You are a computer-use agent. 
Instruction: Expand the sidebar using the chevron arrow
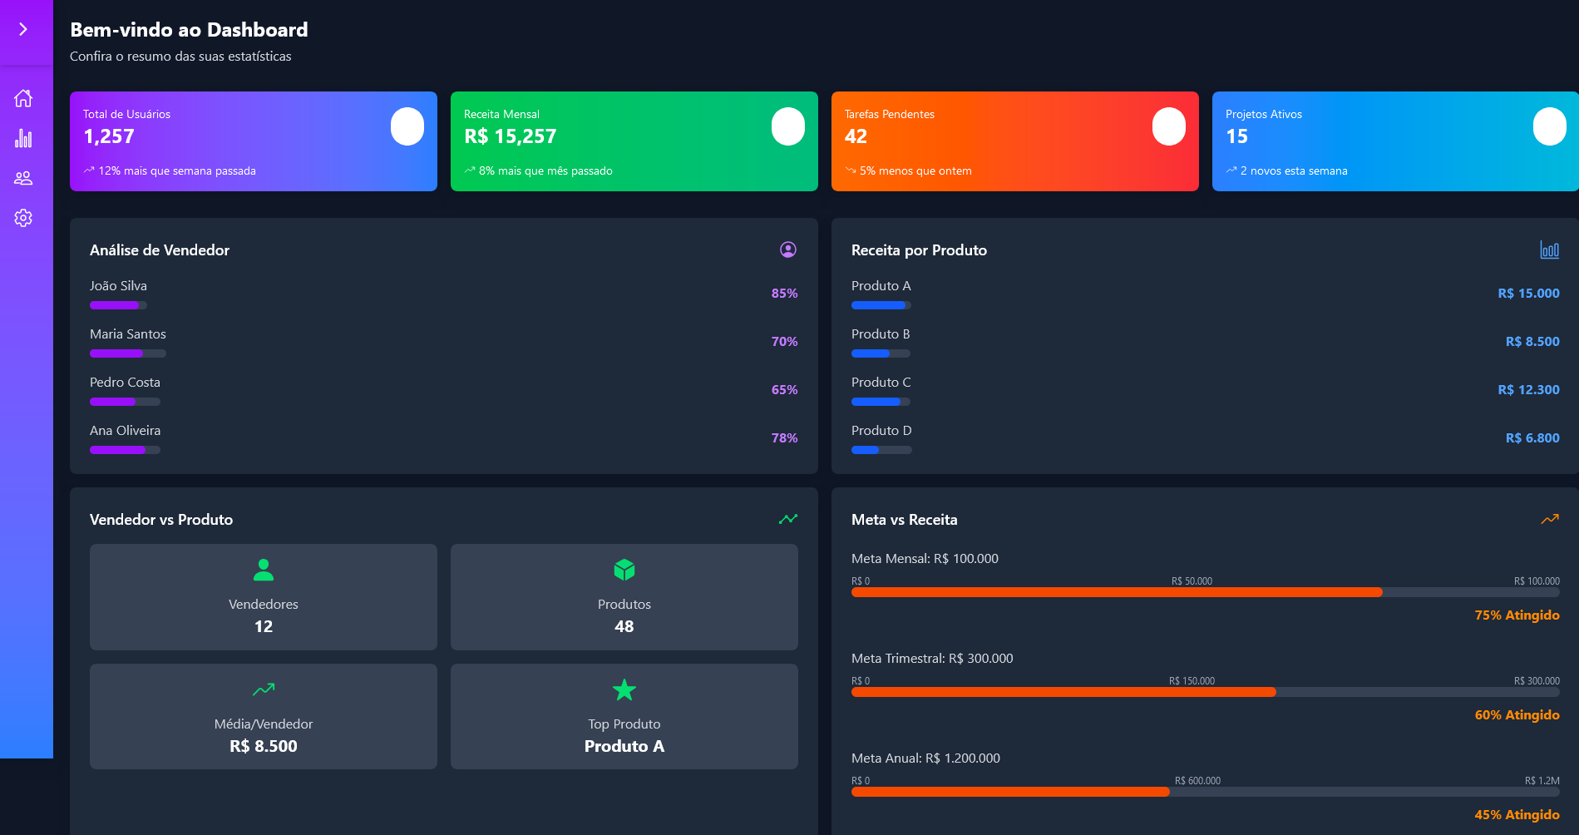[22, 27]
